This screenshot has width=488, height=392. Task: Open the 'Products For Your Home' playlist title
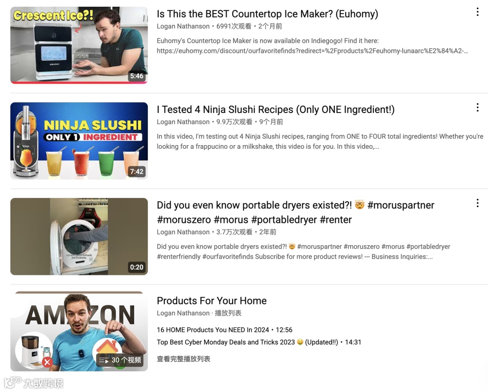(x=211, y=301)
